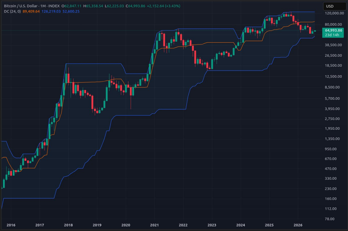Click the 2022 label on the time axis
The height and width of the screenshot is (231, 348).
(183, 225)
